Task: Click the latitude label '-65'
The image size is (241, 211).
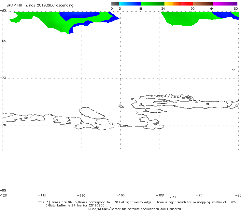Action: click(x=3, y=41)
